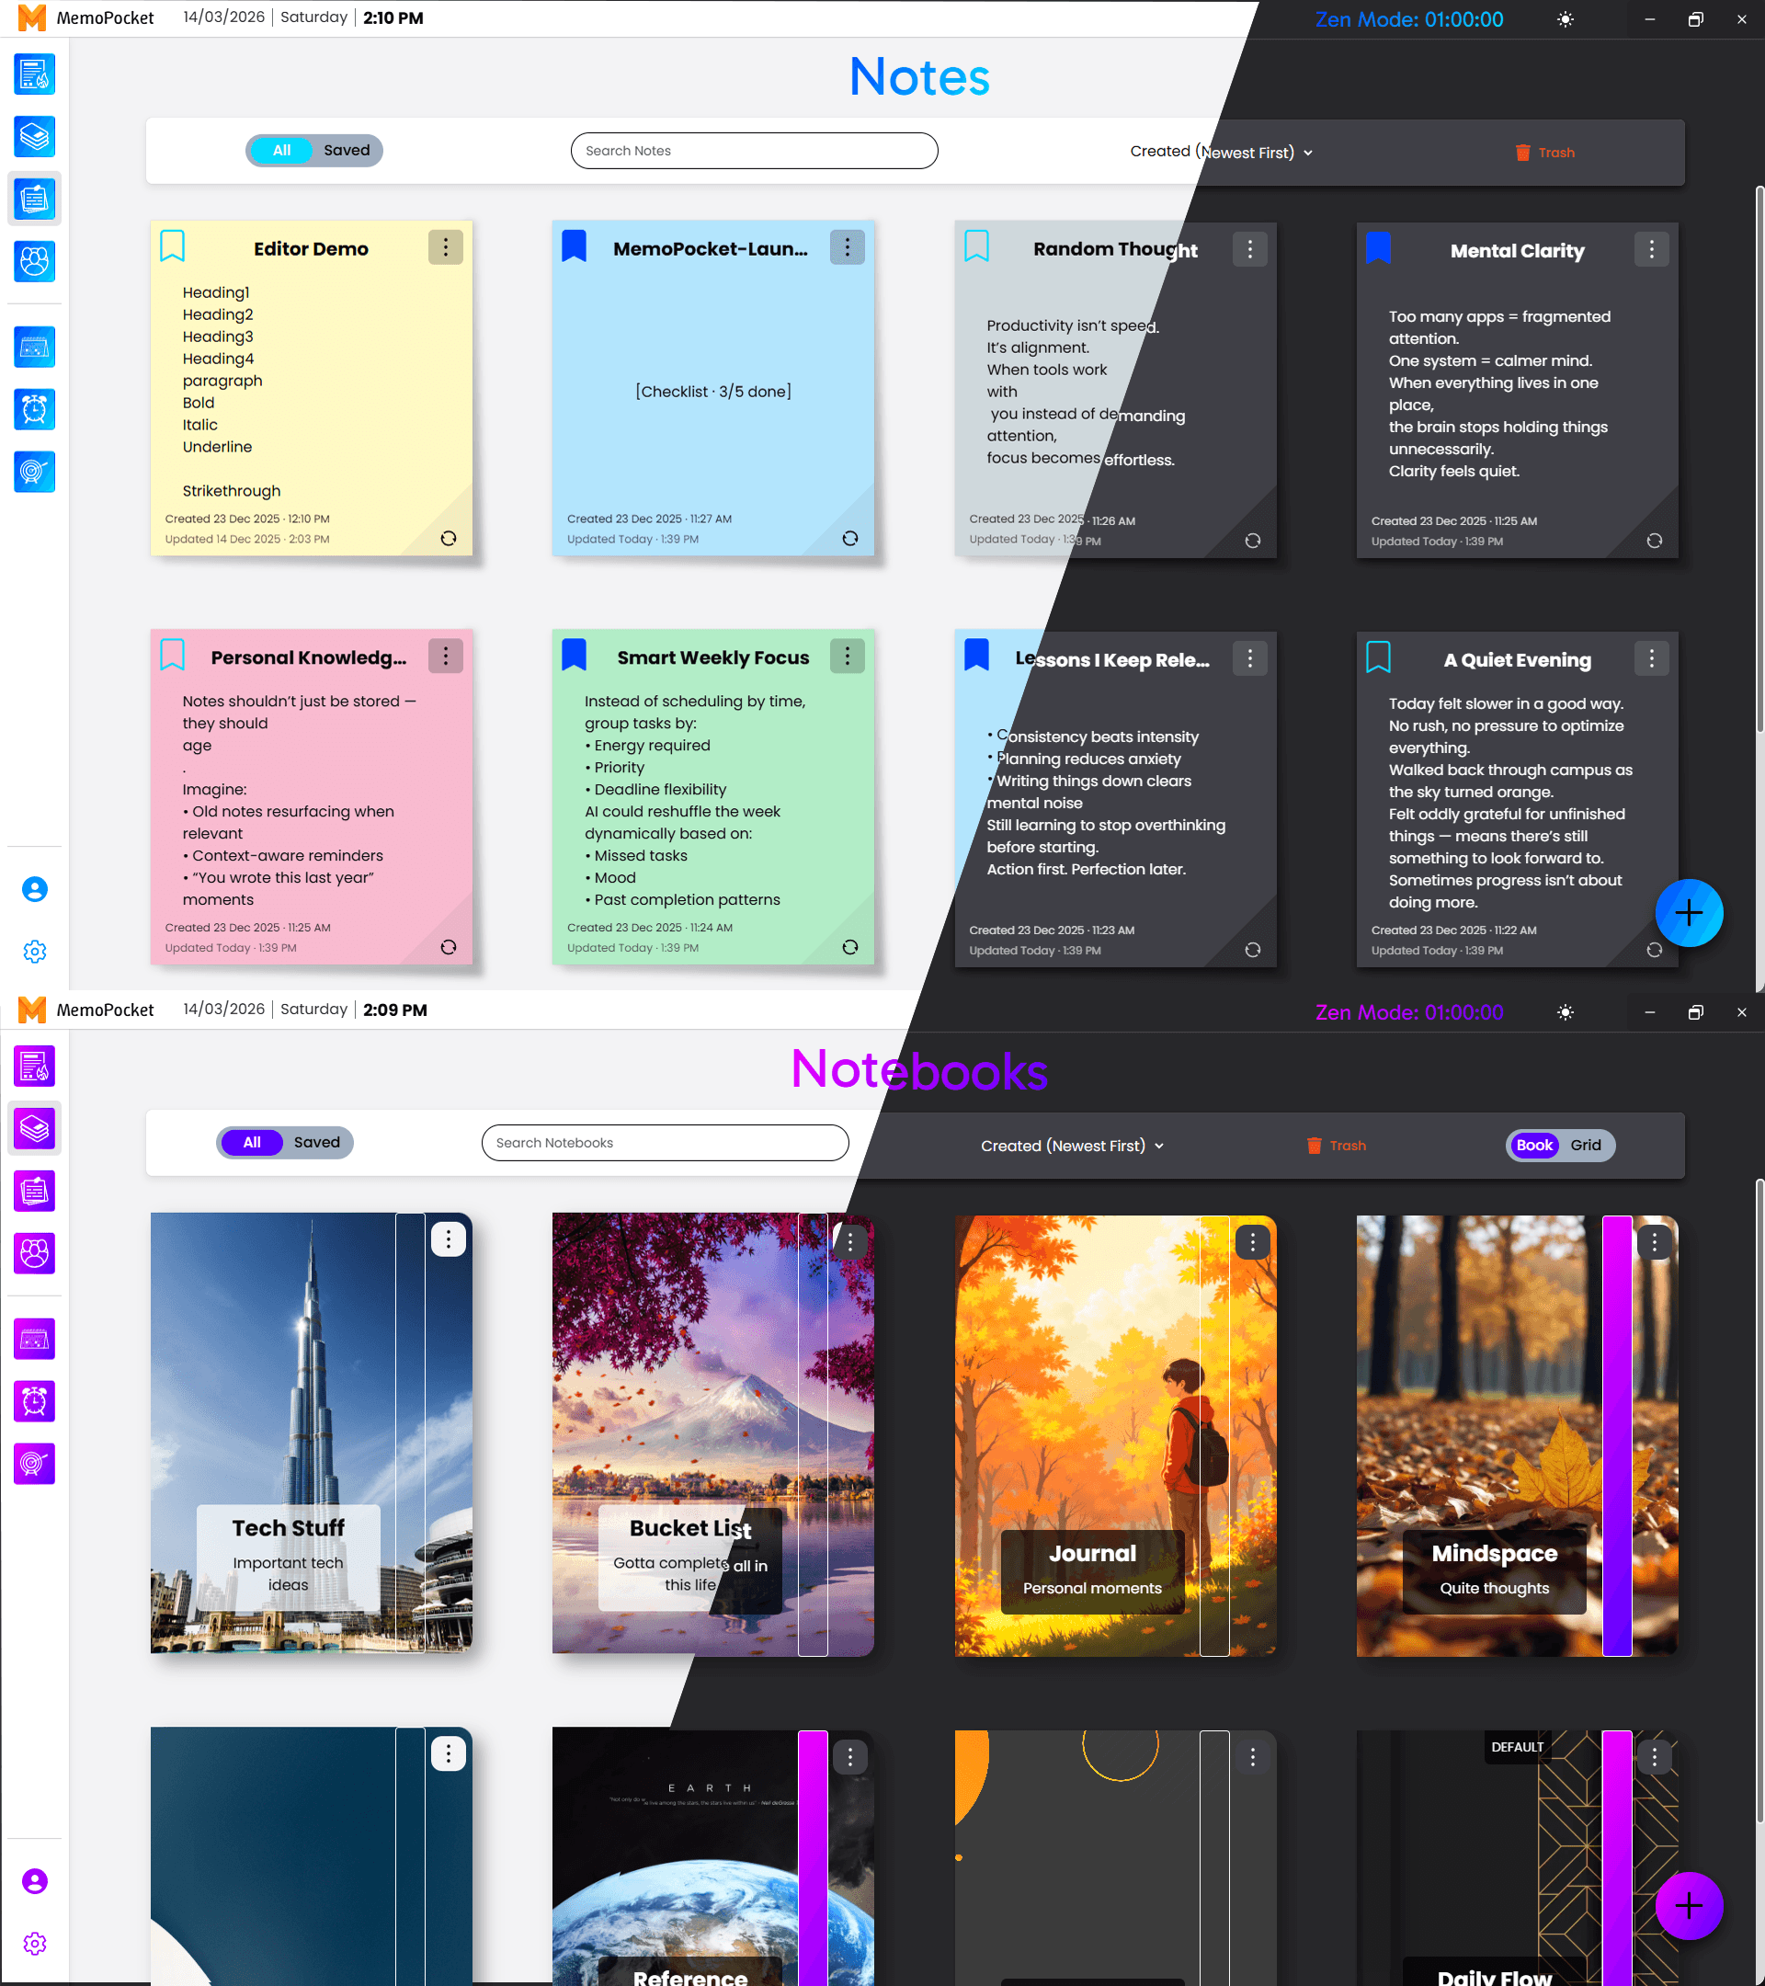
Task: Toggle theme sun icon in Notebooks window
Action: click(x=1565, y=1012)
